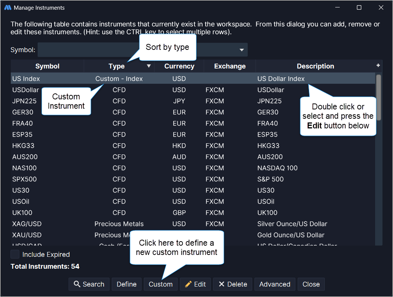Click the Close button at the bottom
The image size is (393, 297).
[311, 284]
